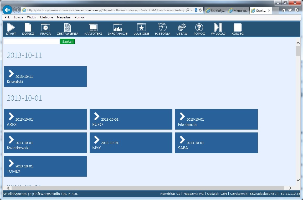Viewport: 303px width, 200px height.
Task: Expand the Kowalski tile chevron
Action: [11, 73]
